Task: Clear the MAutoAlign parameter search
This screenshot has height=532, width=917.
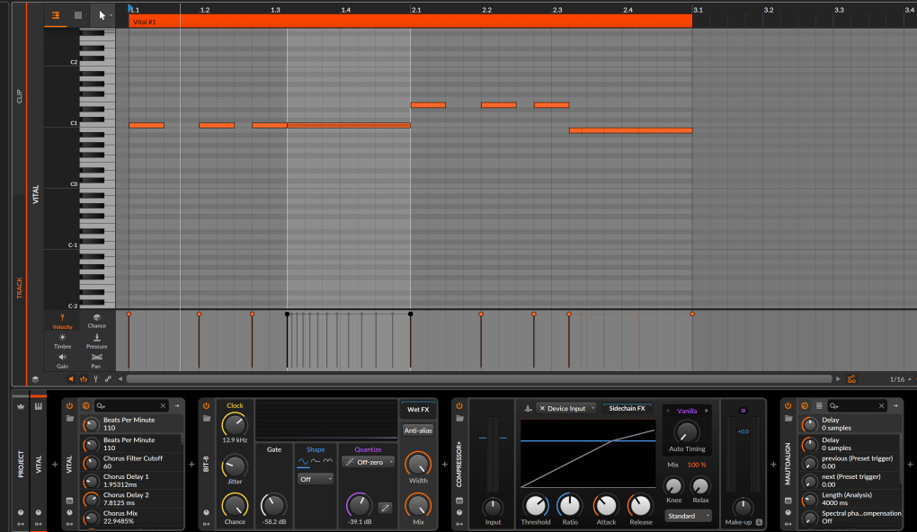Action: [881, 405]
